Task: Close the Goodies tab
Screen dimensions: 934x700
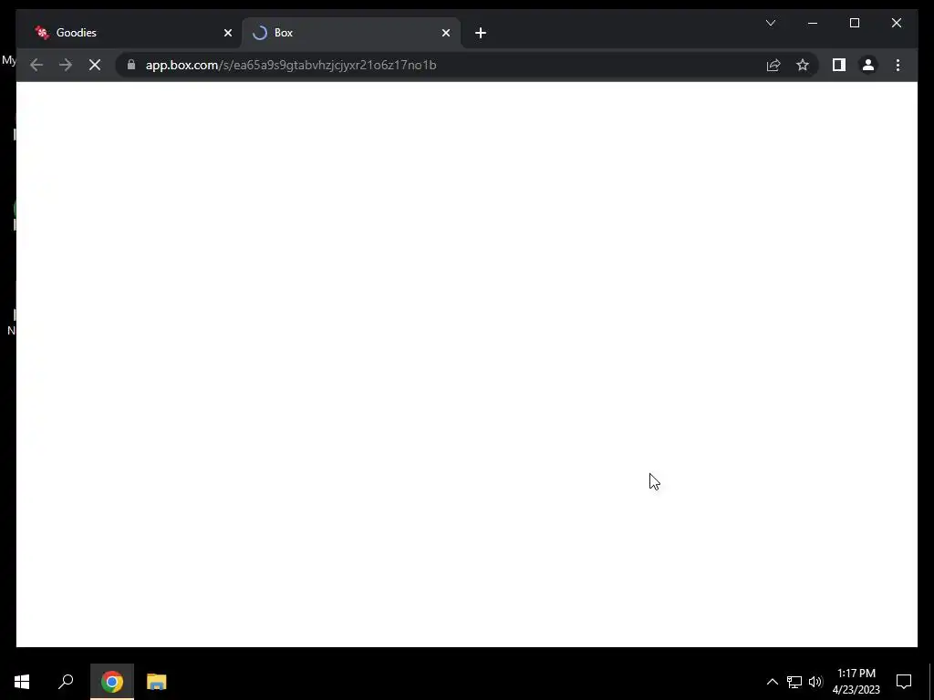Action: [x=227, y=33]
